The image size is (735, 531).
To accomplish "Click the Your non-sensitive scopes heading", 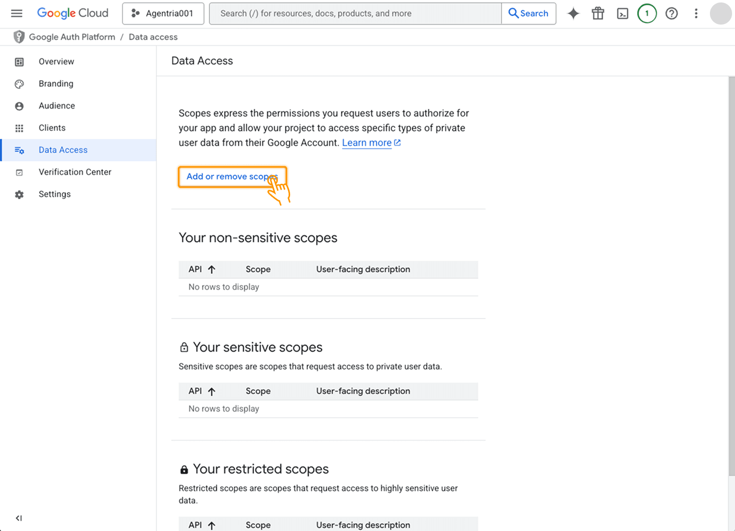I will 258,238.
